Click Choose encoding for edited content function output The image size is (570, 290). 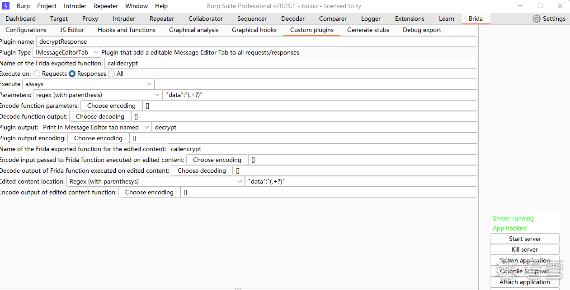(149, 192)
